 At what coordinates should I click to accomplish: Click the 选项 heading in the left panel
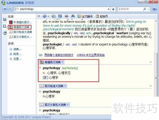click(11, 43)
